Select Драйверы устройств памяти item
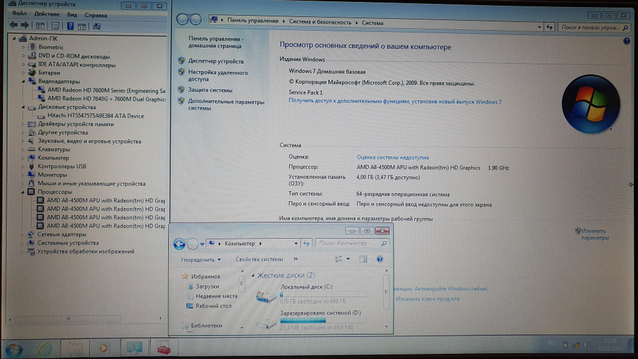Screen dimensions: 638x359 [76, 124]
